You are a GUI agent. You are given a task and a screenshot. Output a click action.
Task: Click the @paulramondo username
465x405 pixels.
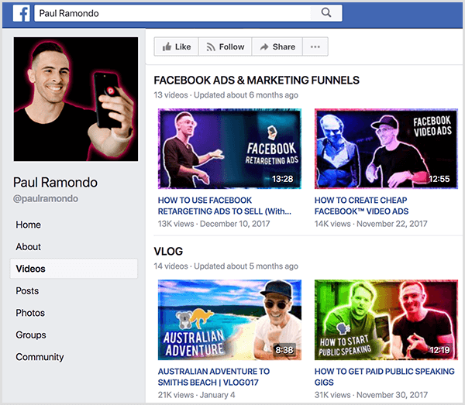coord(46,198)
